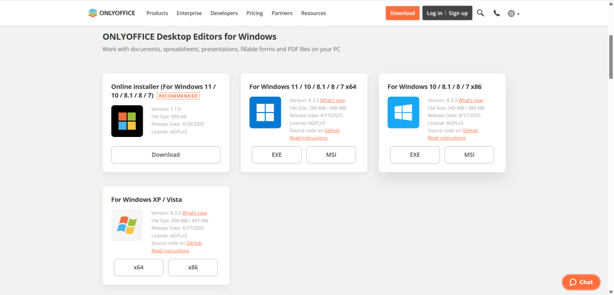
Task: Click the phone contact icon
Action: coord(496,13)
